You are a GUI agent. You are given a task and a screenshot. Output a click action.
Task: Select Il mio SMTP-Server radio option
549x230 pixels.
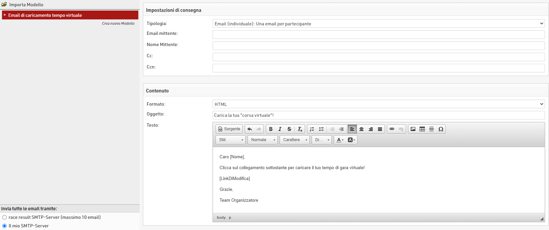pyautogui.click(x=5, y=226)
